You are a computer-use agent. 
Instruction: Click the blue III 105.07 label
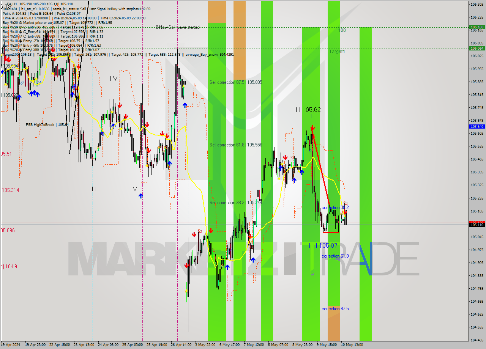tap(323, 246)
